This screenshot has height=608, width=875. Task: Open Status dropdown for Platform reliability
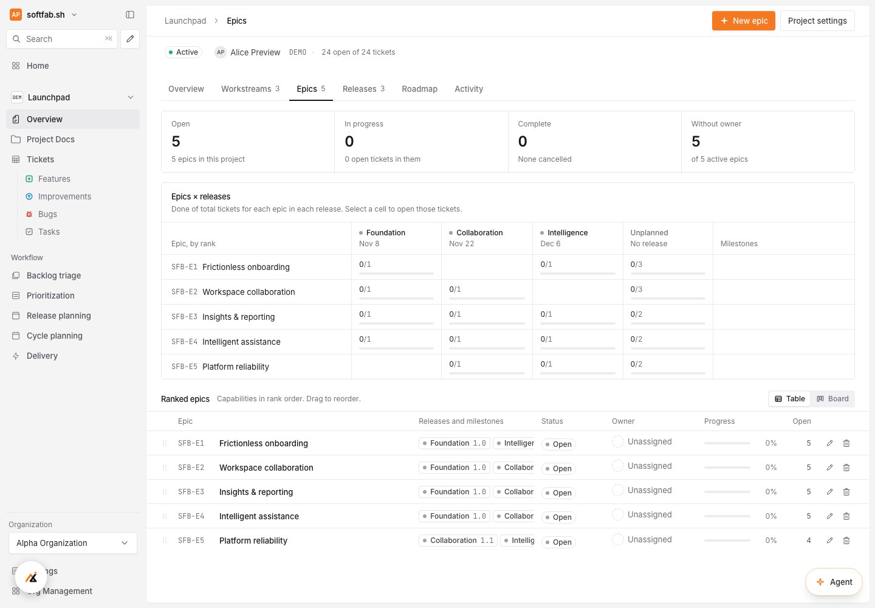click(x=558, y=542)
